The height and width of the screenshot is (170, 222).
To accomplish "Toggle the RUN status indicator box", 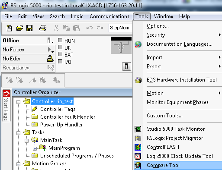I will point(60,40).
